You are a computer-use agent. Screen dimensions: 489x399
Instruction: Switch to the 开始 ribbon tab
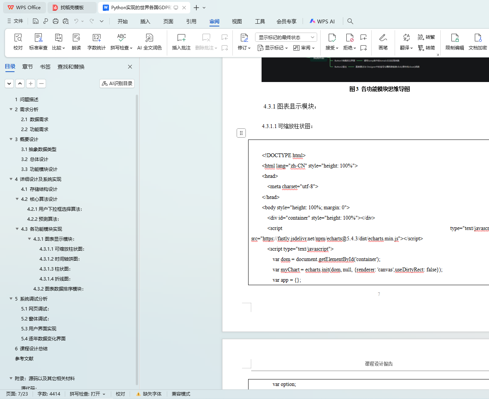123,21
